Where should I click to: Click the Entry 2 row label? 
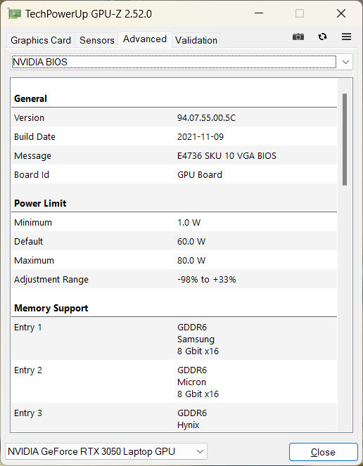pos(28,370)
